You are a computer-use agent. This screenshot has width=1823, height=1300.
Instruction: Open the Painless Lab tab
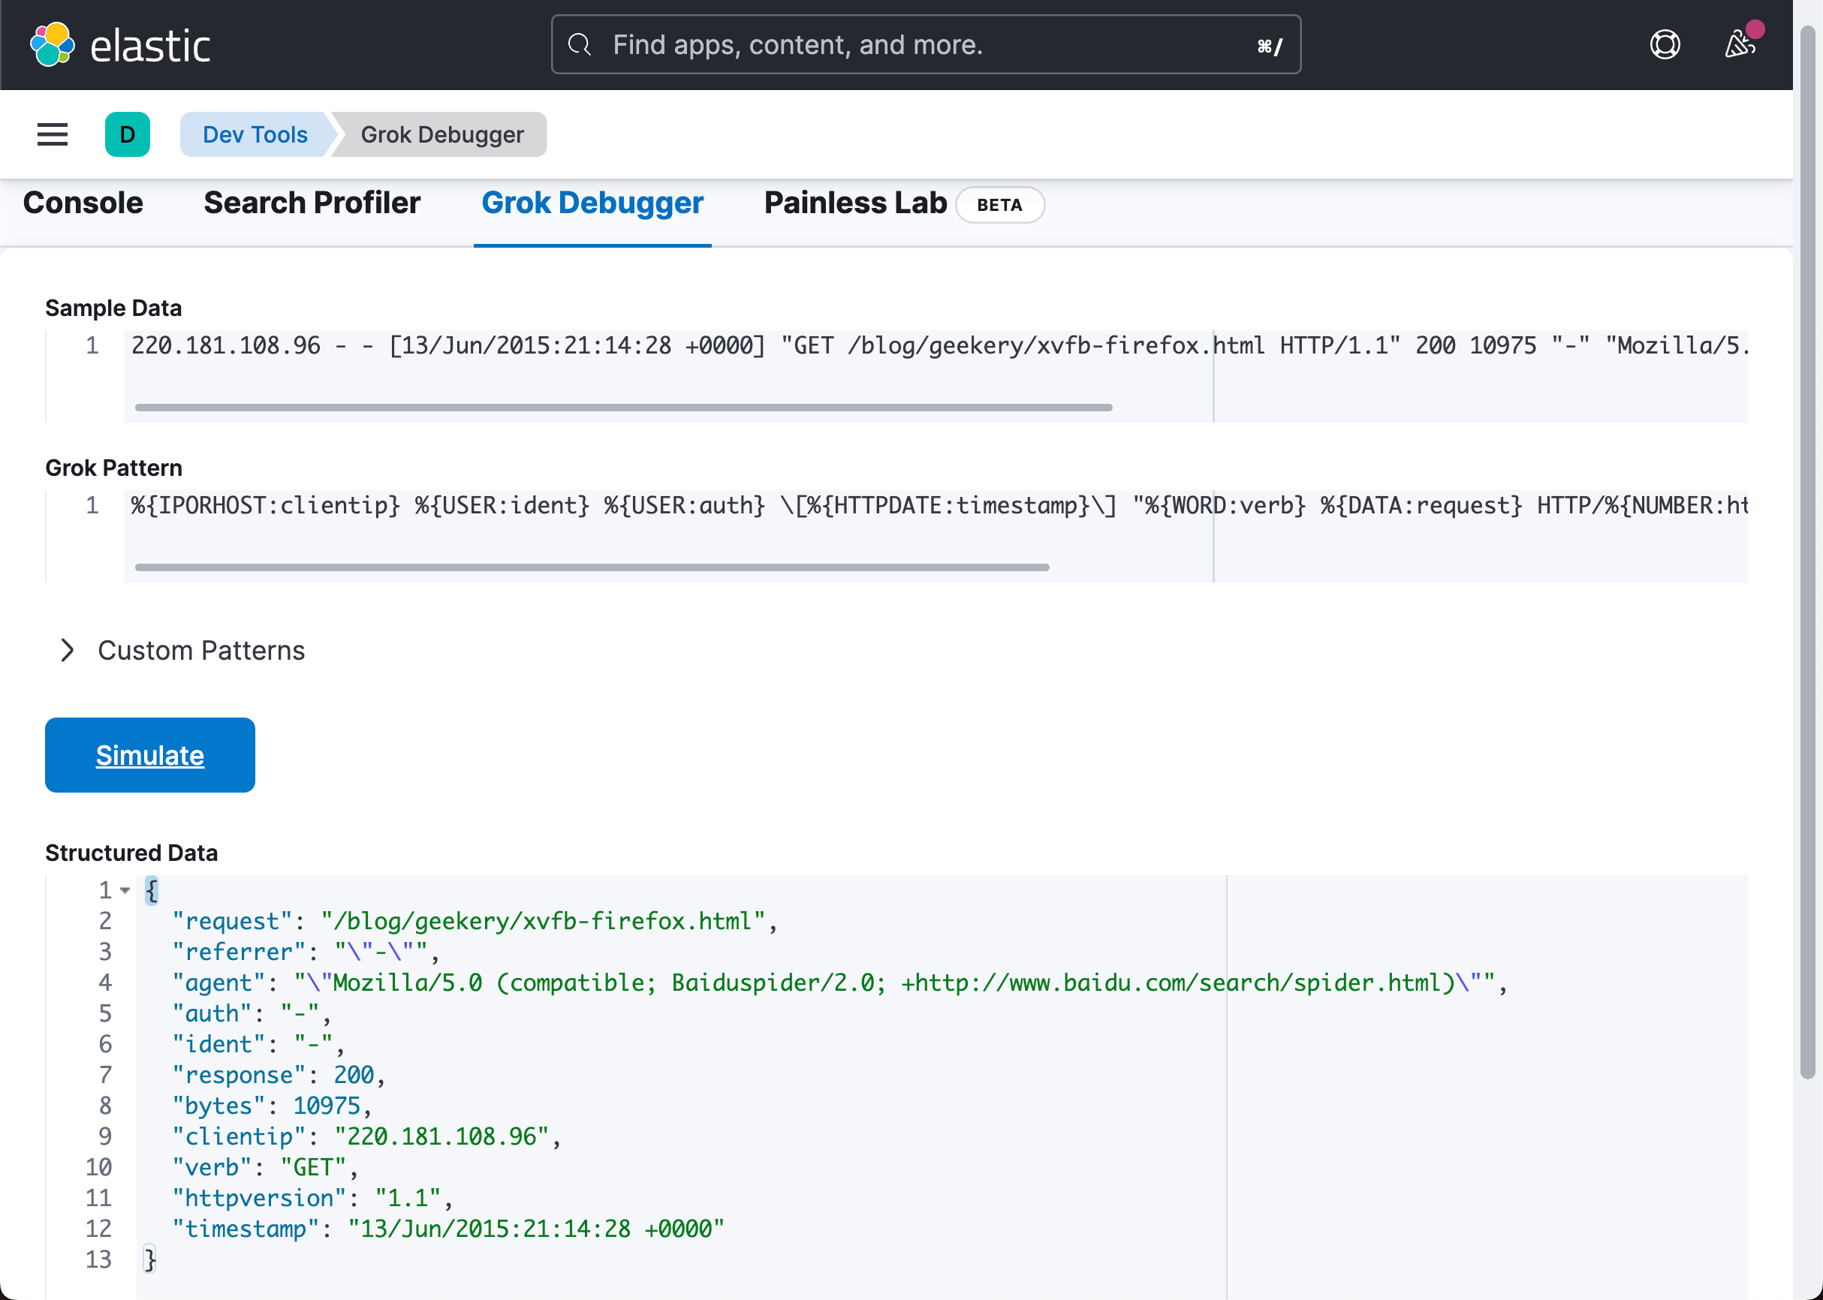click(x=855, y=203)
